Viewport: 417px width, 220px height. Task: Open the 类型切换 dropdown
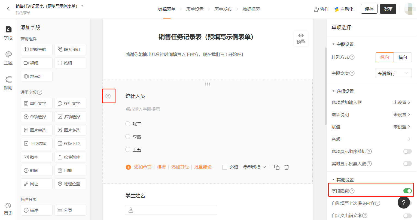pos(254,167)
